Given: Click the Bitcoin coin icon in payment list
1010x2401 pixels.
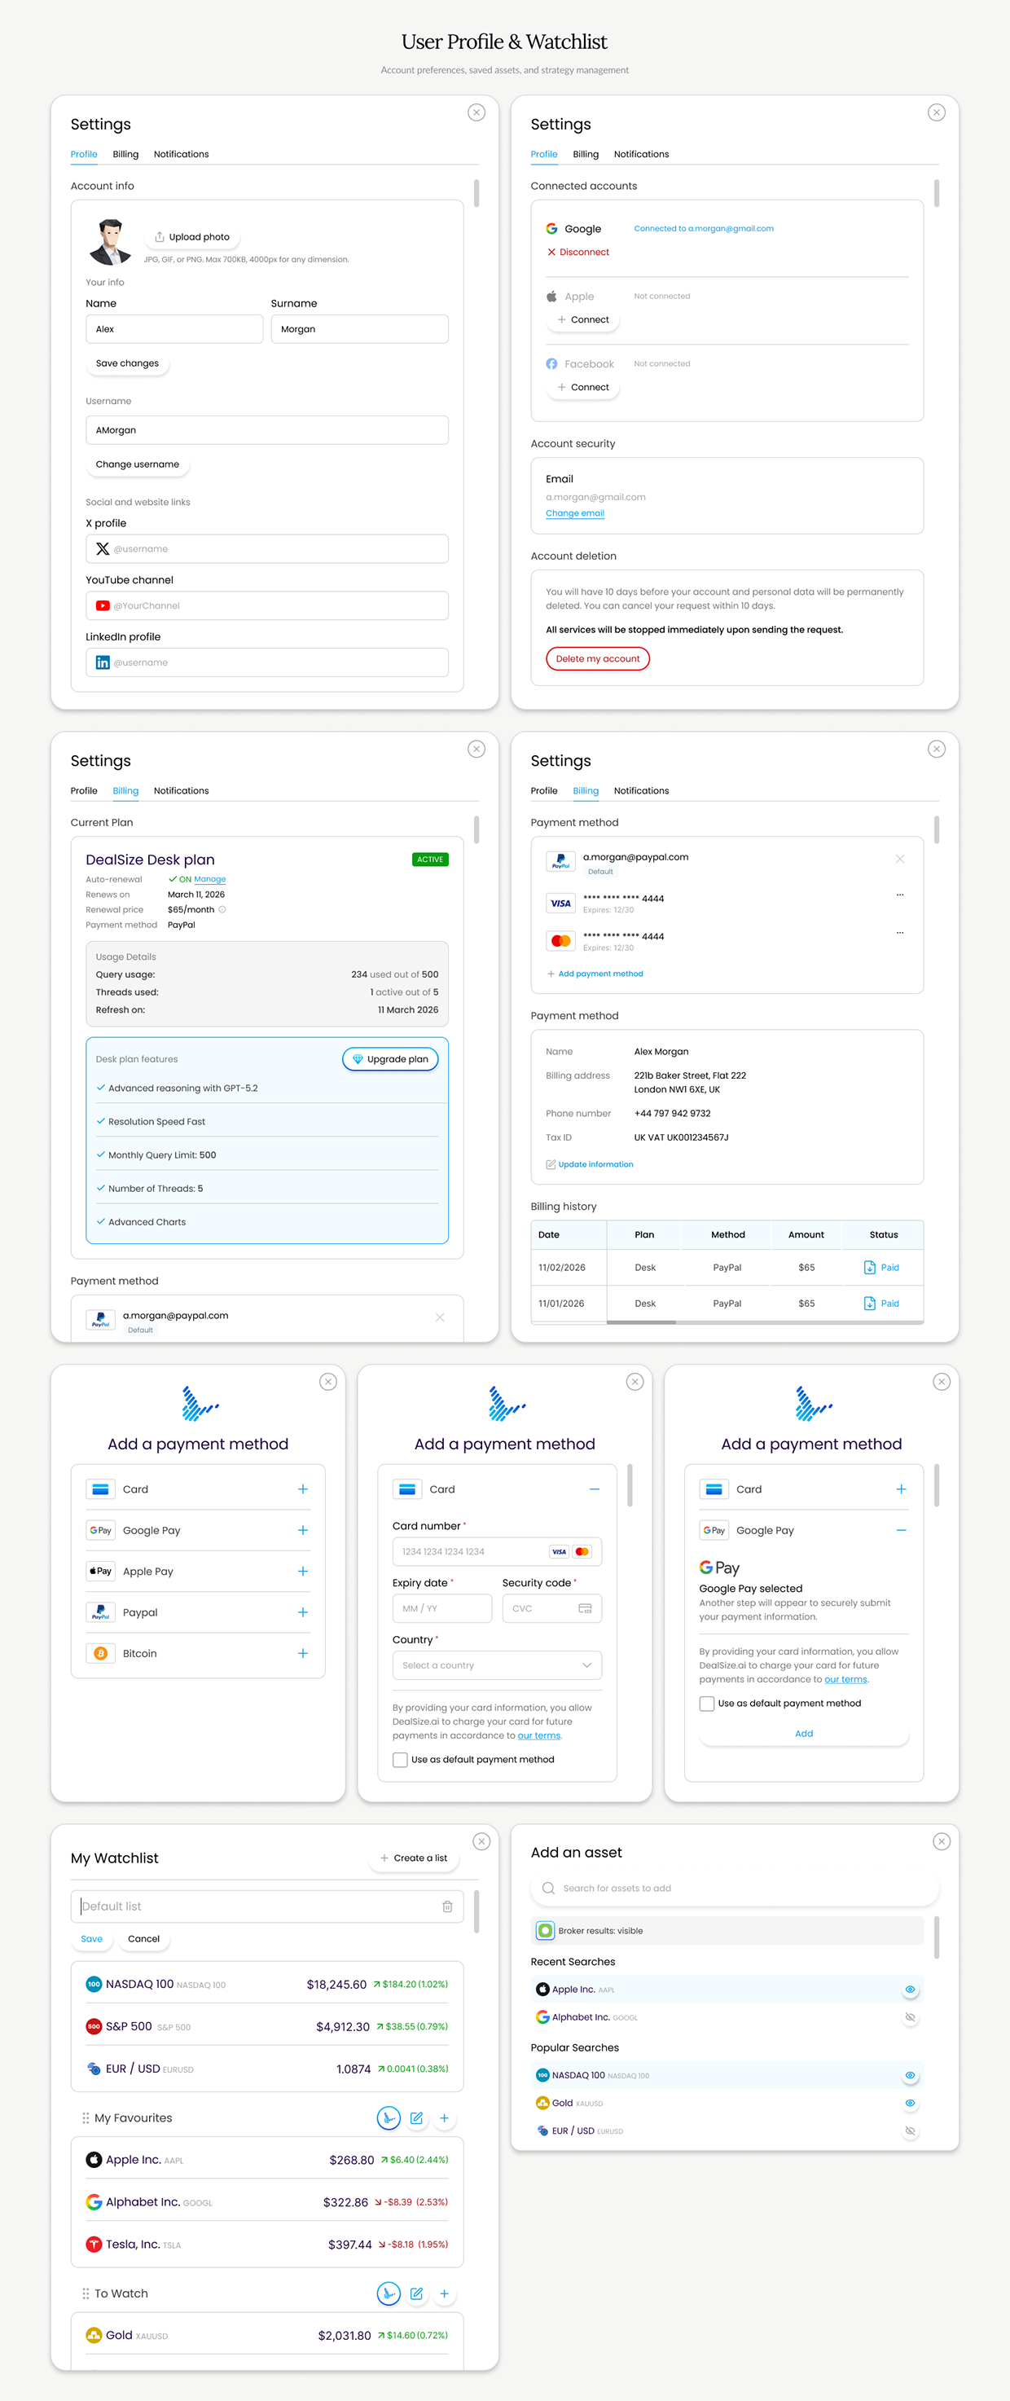Looking at the screenshot, I should [101, 1652].
